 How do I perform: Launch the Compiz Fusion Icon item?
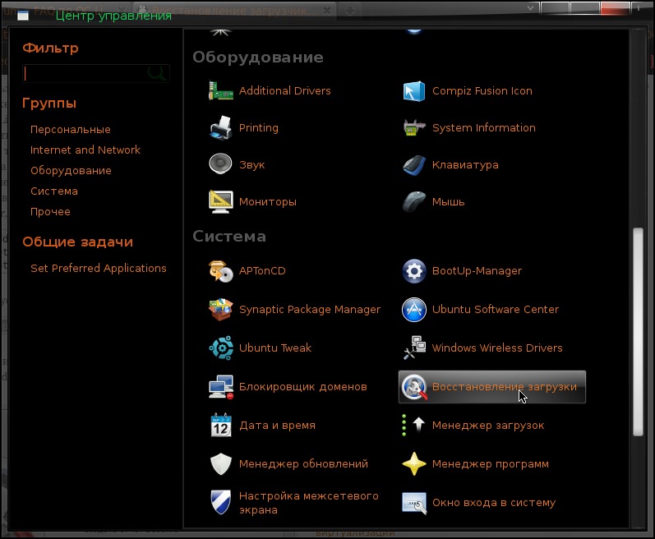tap(413, 91)
